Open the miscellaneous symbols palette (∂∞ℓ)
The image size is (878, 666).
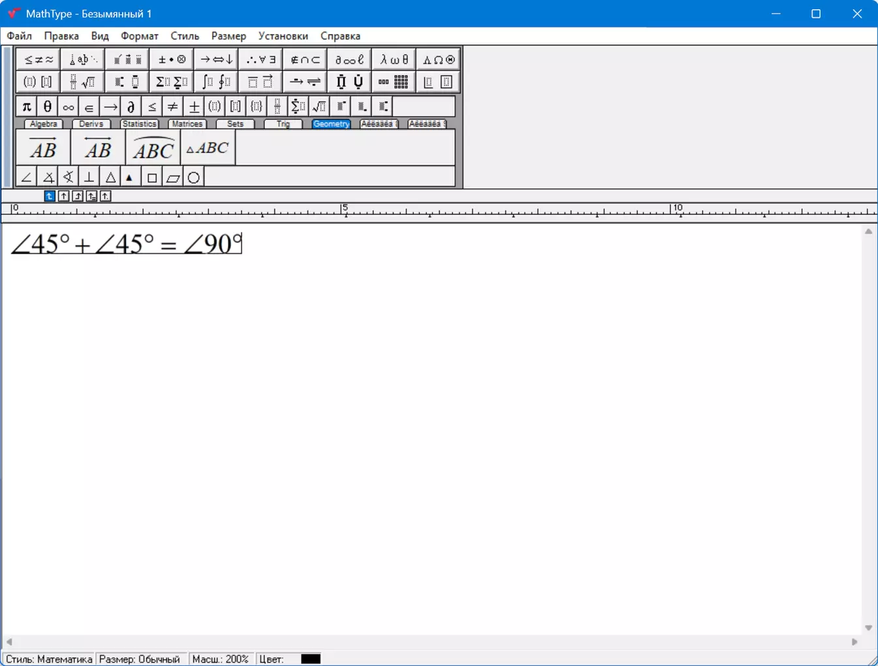click(349, 59)
